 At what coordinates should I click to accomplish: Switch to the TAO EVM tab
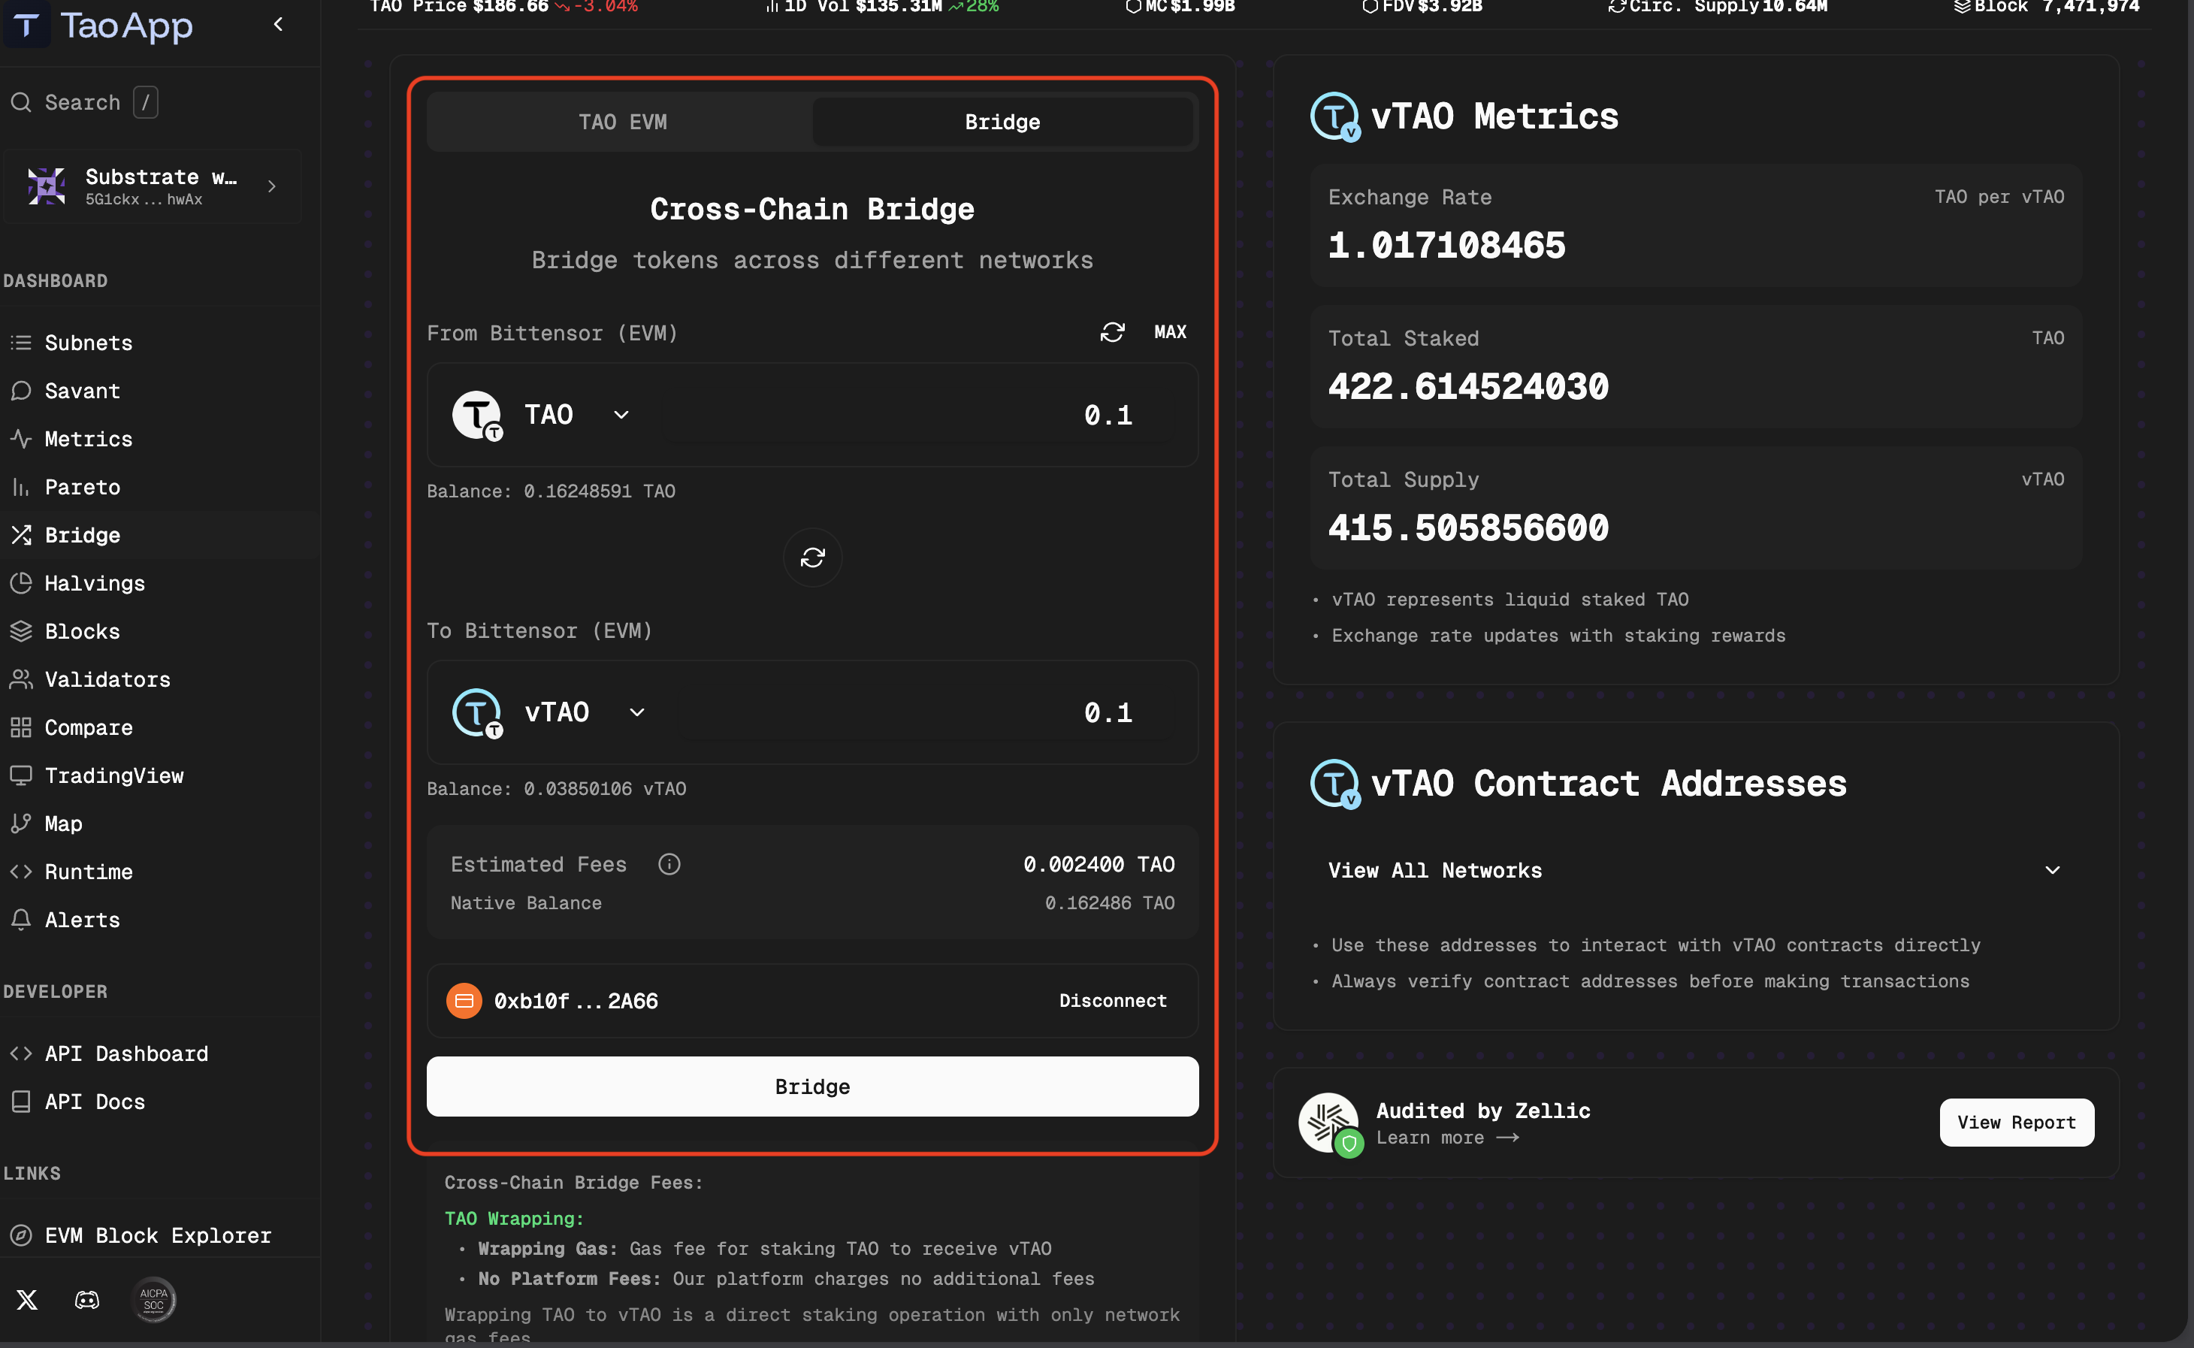622,122
